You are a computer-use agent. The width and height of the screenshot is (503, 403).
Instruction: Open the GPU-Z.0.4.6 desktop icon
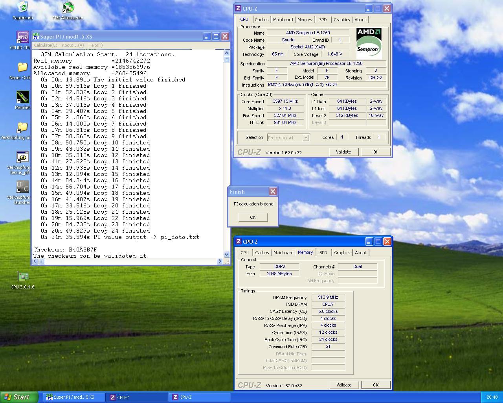(22, 277)
